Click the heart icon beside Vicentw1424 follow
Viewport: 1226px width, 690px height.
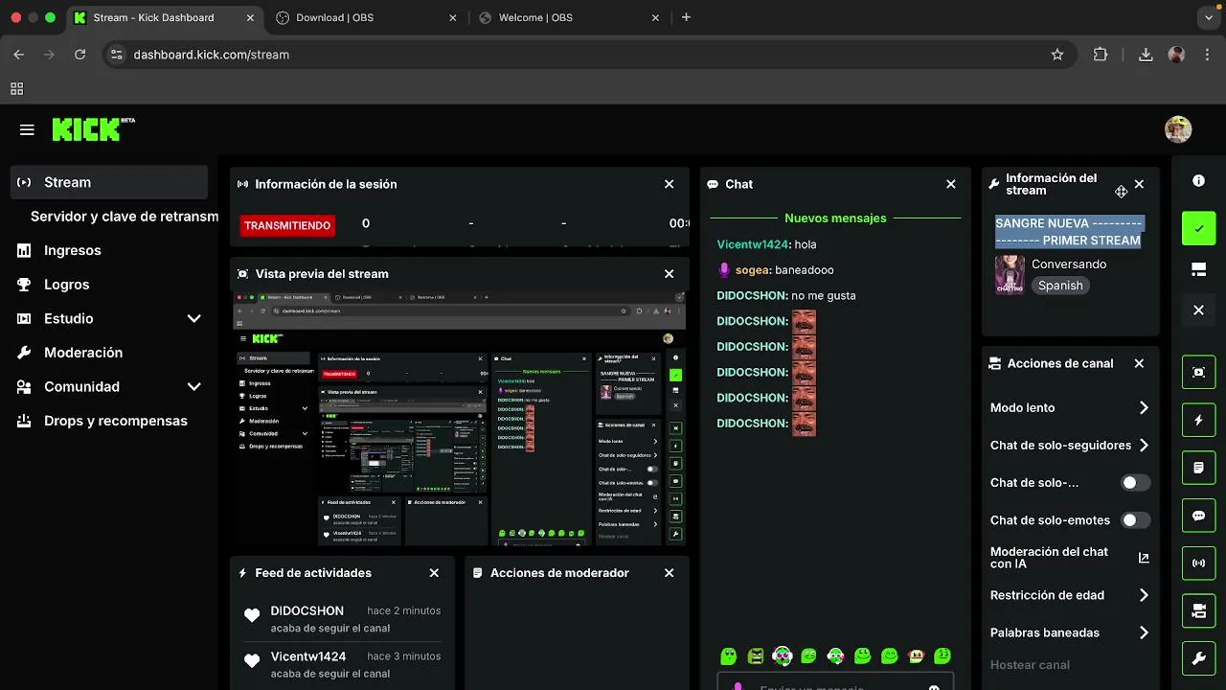[252, 661]
